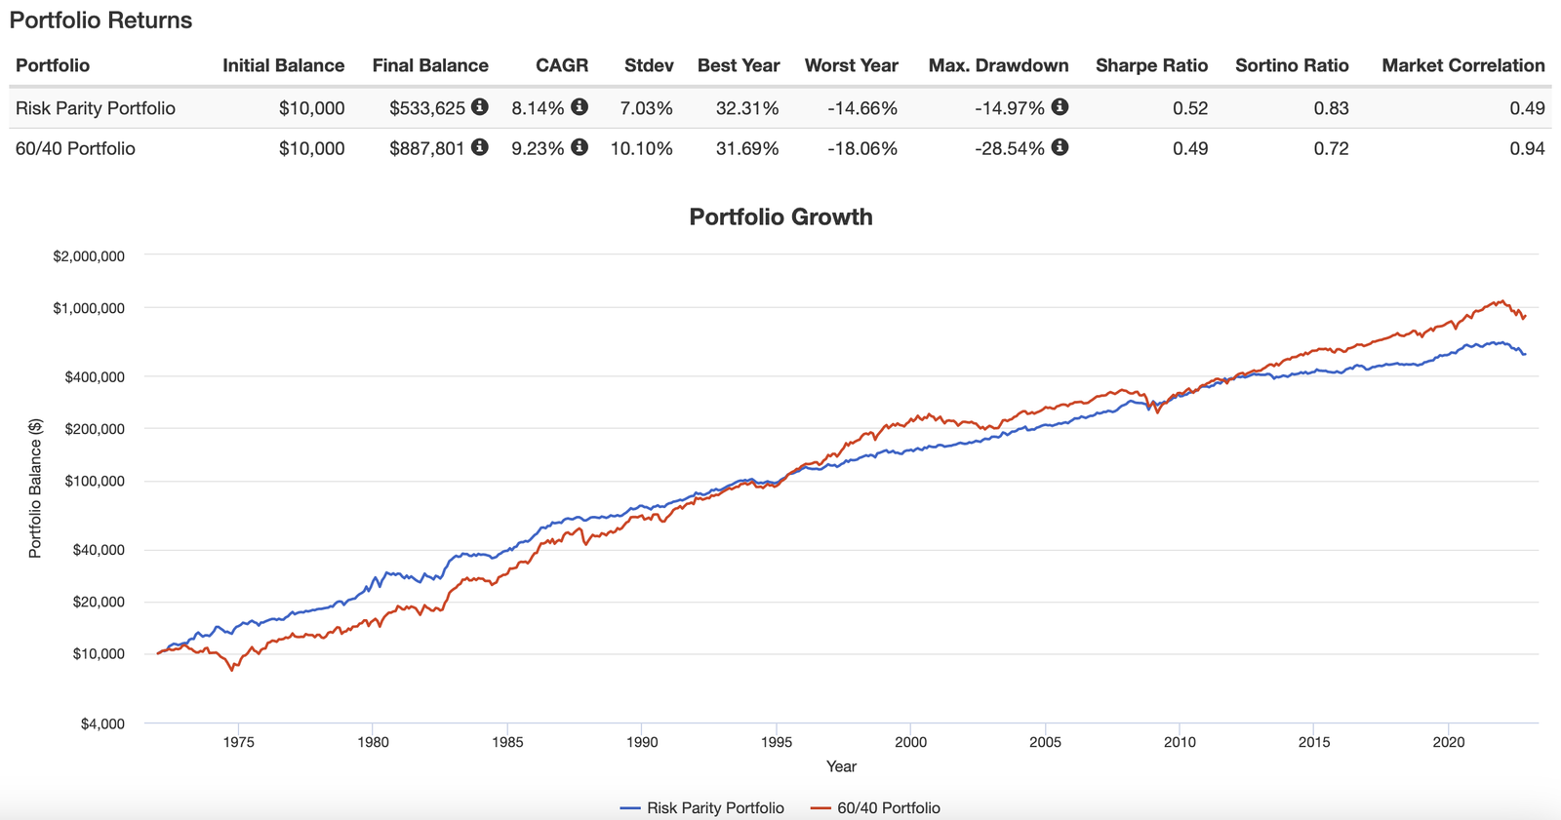Click info icon beside $533,625 final balance
The width and height of the screenshot is (1561, 820).
pos(479,107)
